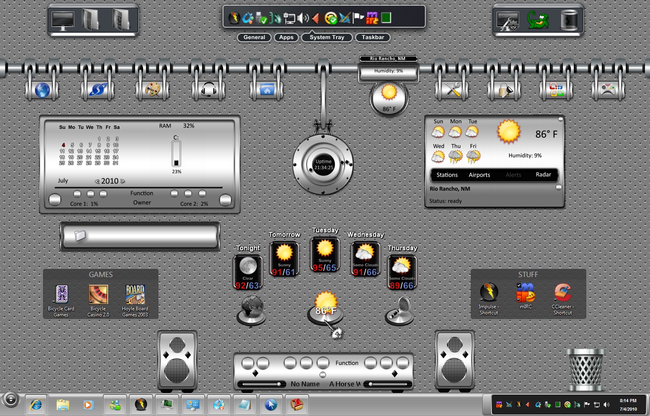Click the large round button right of Core 2
The height and width of the screenshot is (416, 650).
coord(225,199)
